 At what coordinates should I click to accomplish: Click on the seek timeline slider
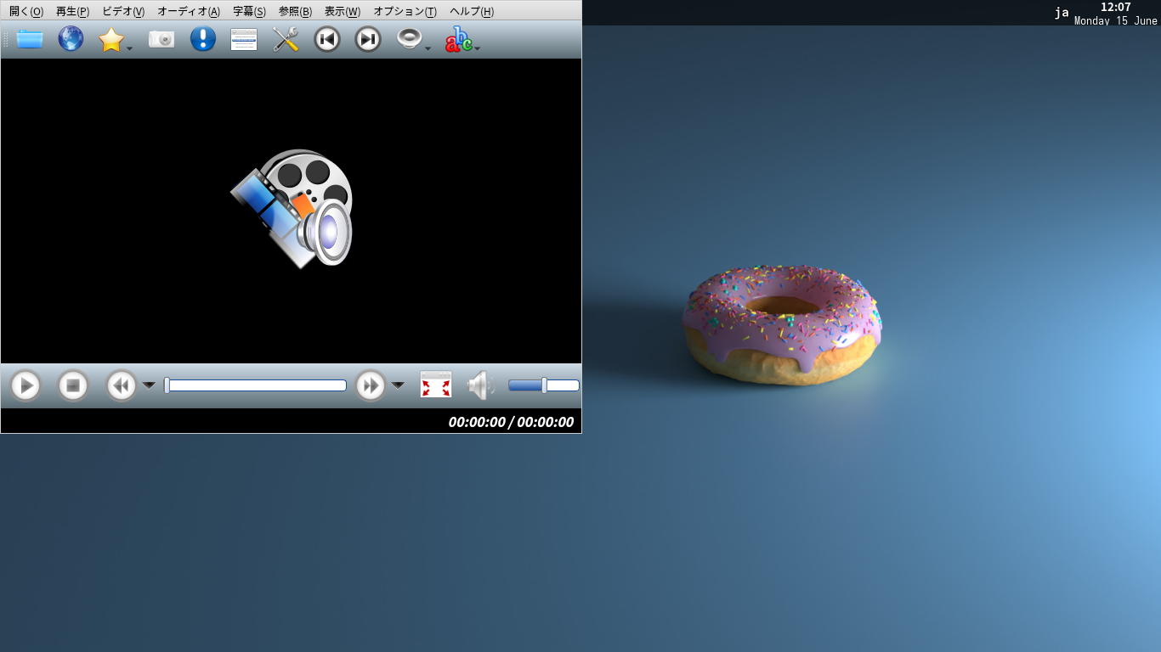tap(255, 385)
